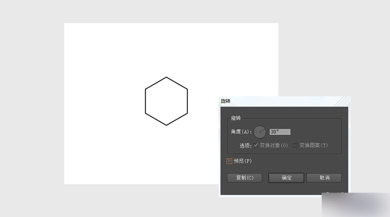This screenshot has height=217, width=390.
Task: Toggle the 变换图案(T) checkbox
Action: (x=295, y=145)
